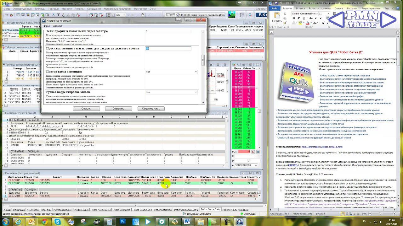Expand the Calibri font name dropdown

click(316, 14)
